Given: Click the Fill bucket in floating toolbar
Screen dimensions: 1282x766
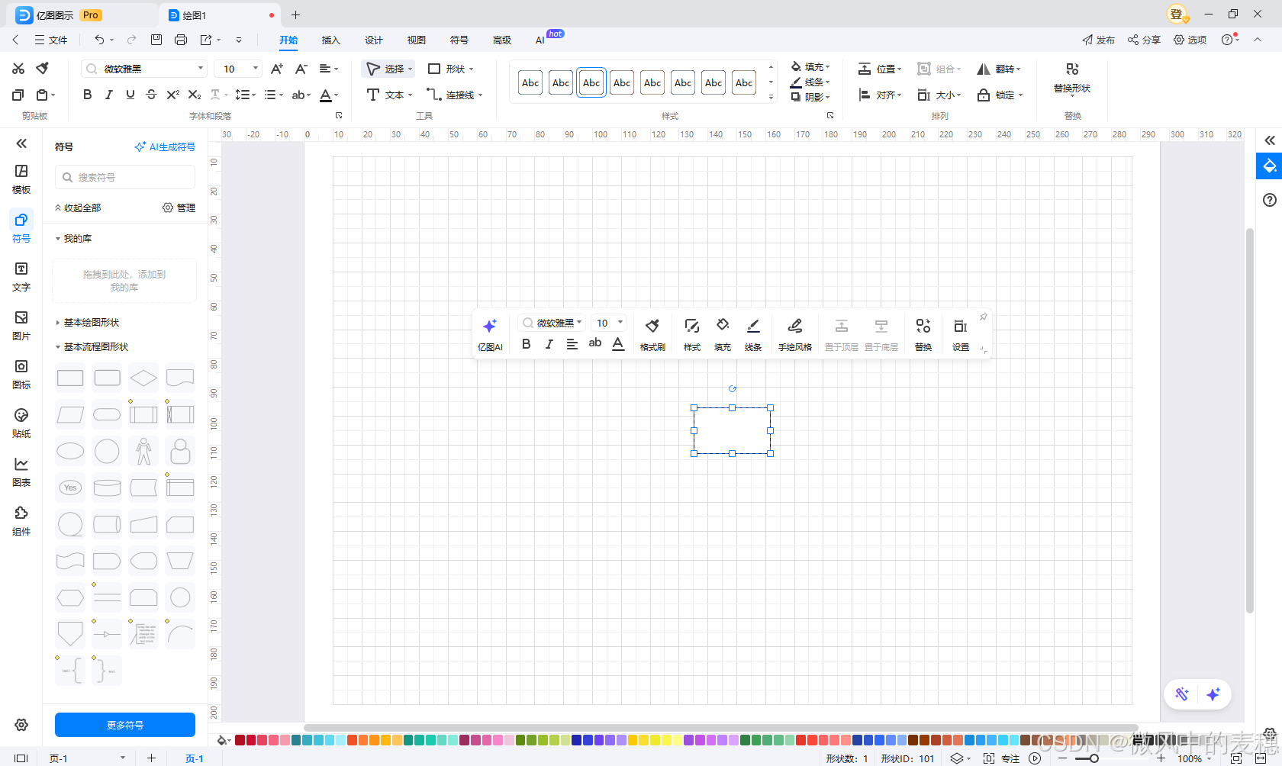Looking at the screenshot, I should pyautogui.click(x=723, y=333).
